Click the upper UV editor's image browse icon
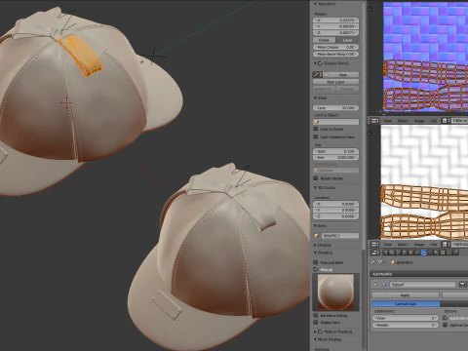 pos(446,121)
